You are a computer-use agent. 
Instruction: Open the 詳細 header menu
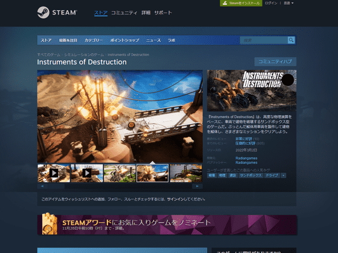tap(145, 13)
